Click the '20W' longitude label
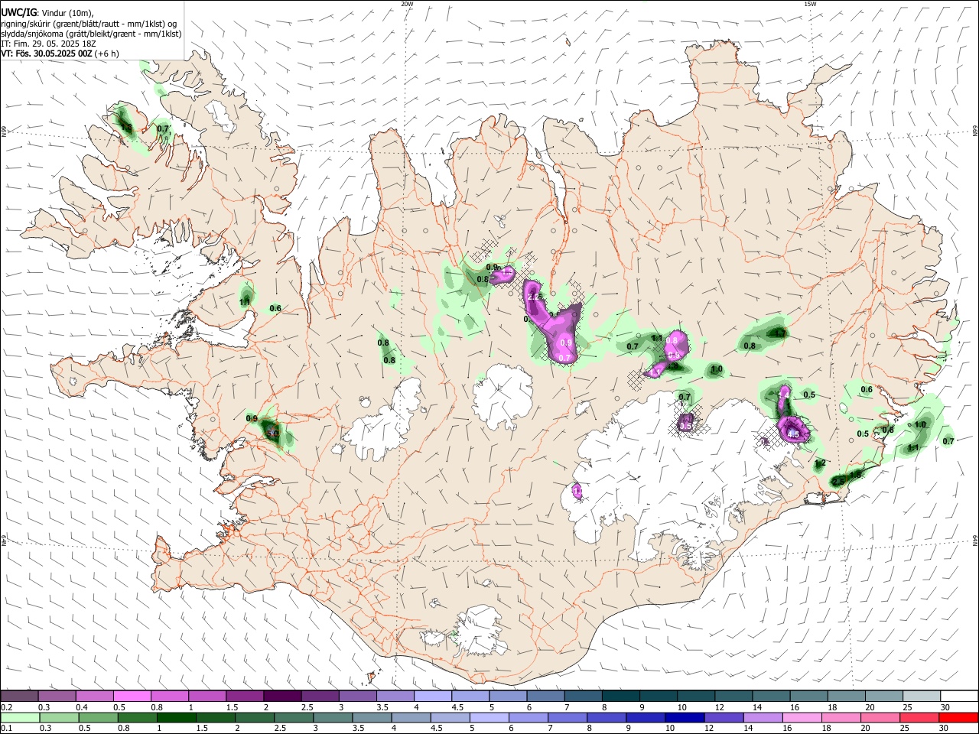 point(407,4)
